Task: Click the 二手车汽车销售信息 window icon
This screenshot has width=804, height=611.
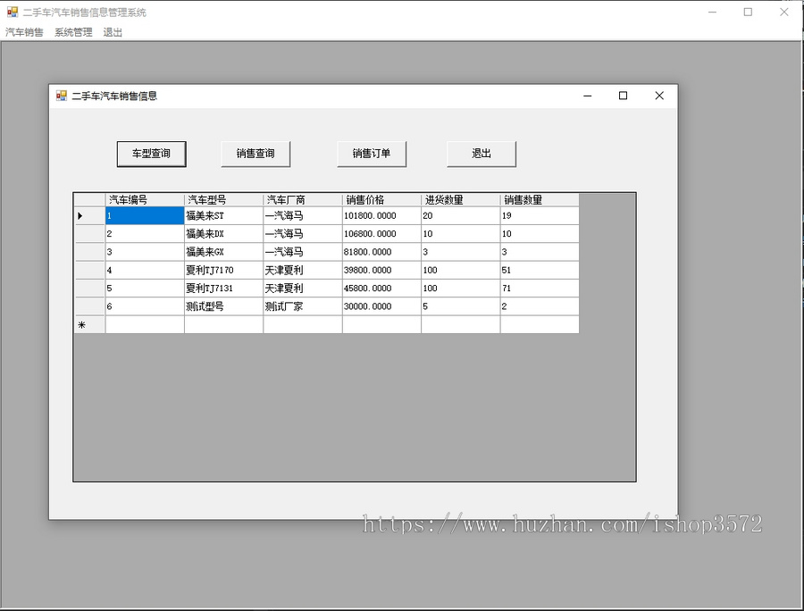Action: pos(62,96)
